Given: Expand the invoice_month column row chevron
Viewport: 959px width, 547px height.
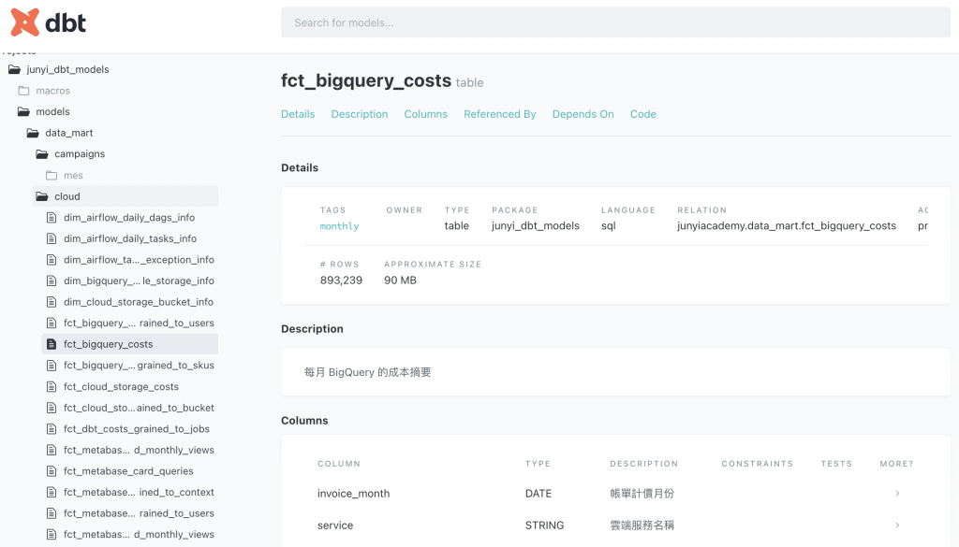Looking at the screenshot, I should (897, 494).
